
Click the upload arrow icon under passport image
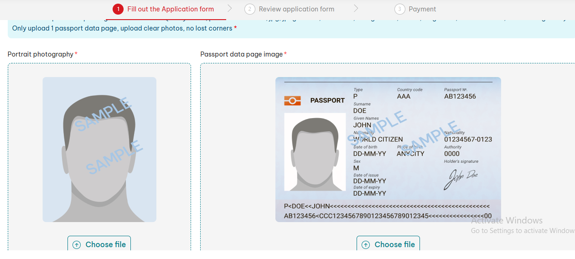366,245
